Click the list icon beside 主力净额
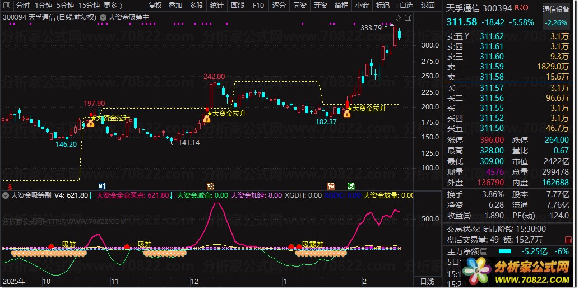The image size is (579, 289). [x=483, y=251]
